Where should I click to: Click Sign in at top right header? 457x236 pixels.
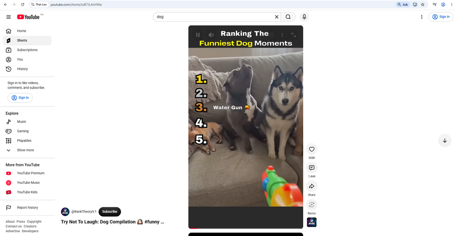pyautogui.click(x=441, y=17)
